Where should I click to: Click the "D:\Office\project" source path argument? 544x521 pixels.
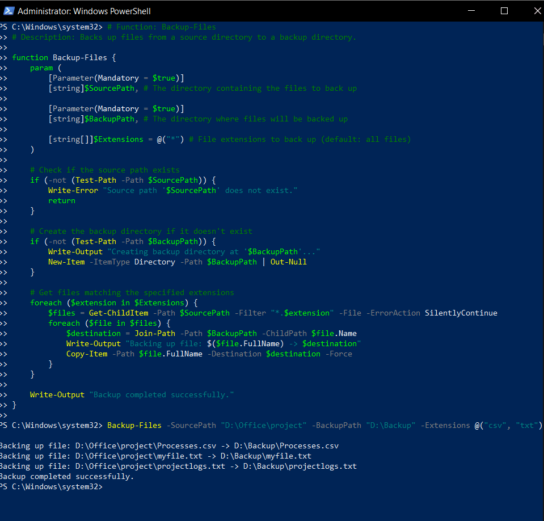[x=264, y=425]
